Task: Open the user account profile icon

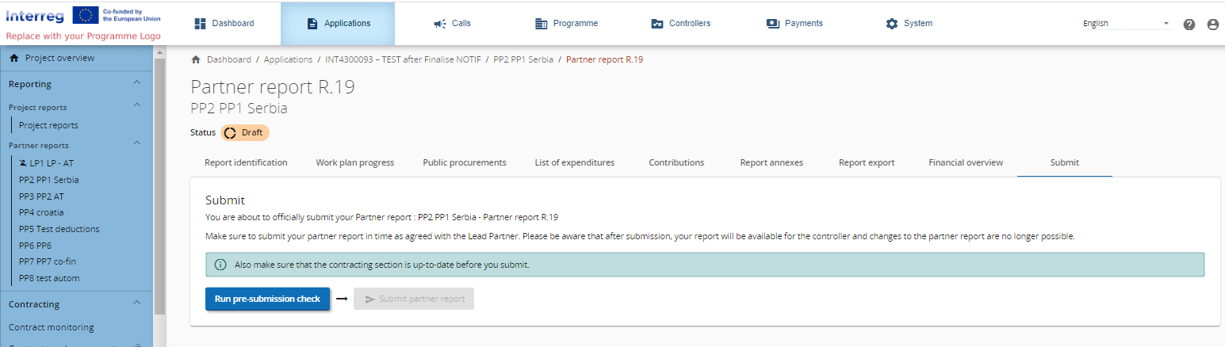Action: (1212, 24)
